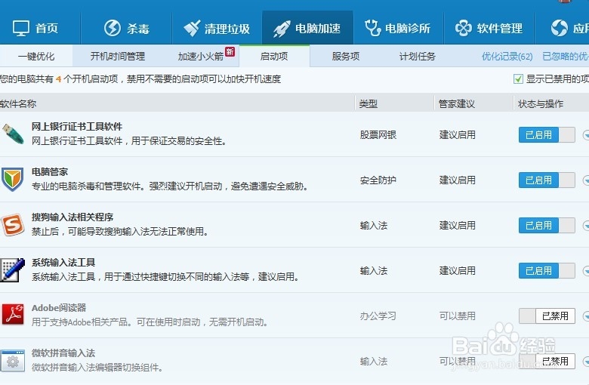Viewport: 589px width, 385px height.
Task: Toggle 已禁用 switch for 微软拼音输入法
Action: pos(547,362)
